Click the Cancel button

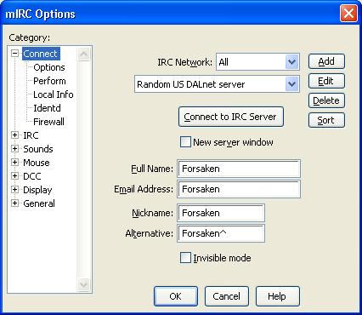tap(227, 296)
